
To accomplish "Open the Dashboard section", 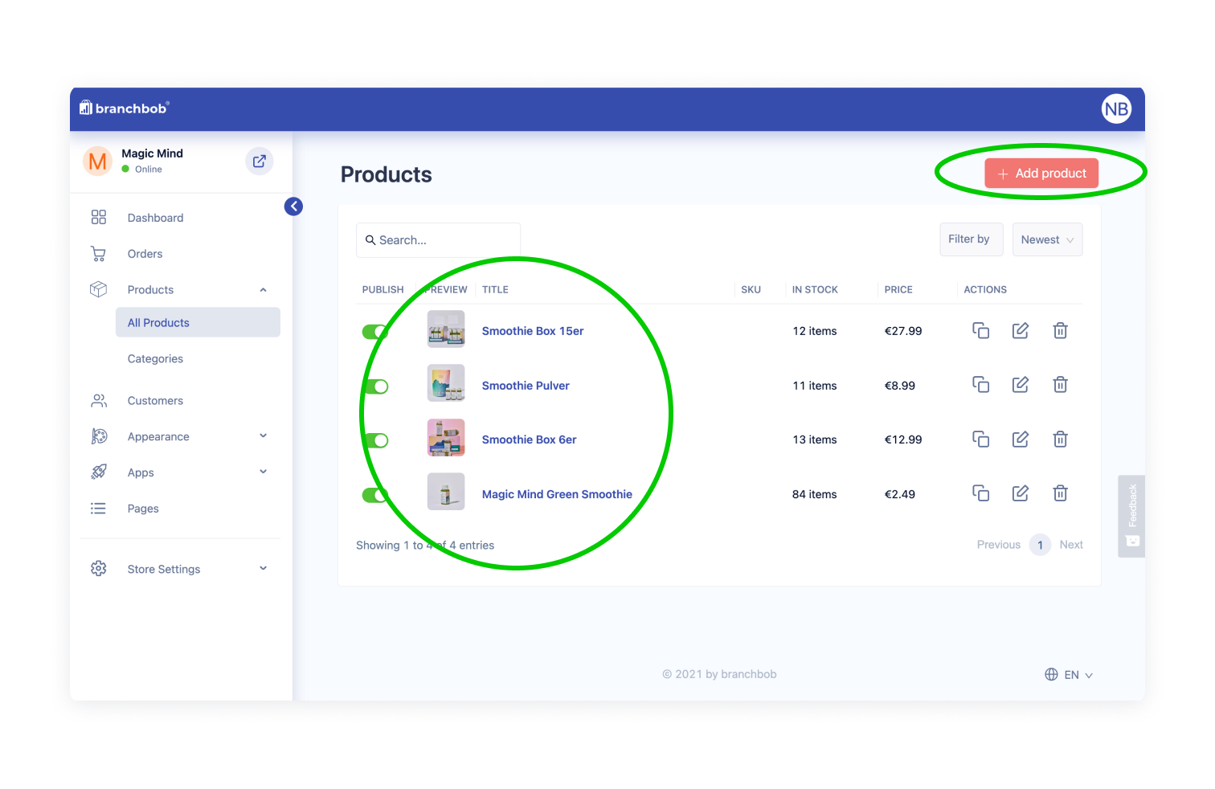I will point(154,217).
